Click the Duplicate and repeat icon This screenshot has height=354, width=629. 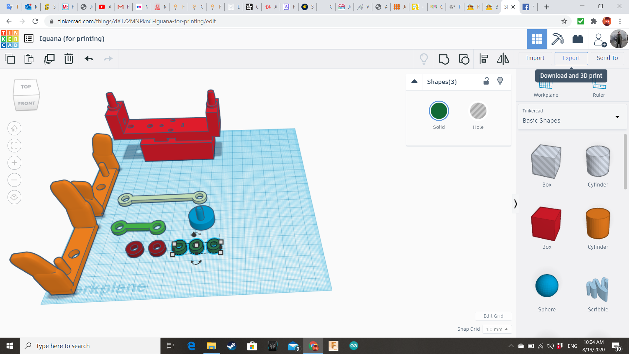[49, 59]
